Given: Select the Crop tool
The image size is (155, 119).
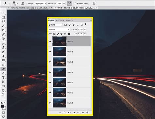Looking at the screenshot, I should click(x=3, y=30).
